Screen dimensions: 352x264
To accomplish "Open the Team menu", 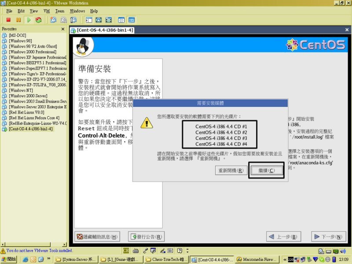I will [x=60, y=11].
